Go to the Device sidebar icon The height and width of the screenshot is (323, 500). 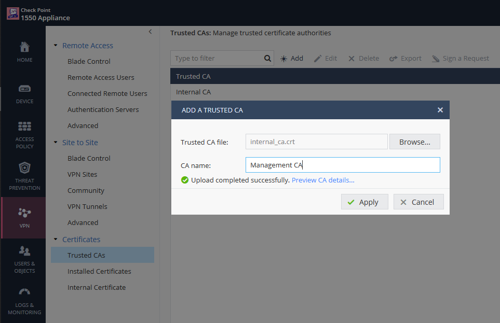(24, 89)
